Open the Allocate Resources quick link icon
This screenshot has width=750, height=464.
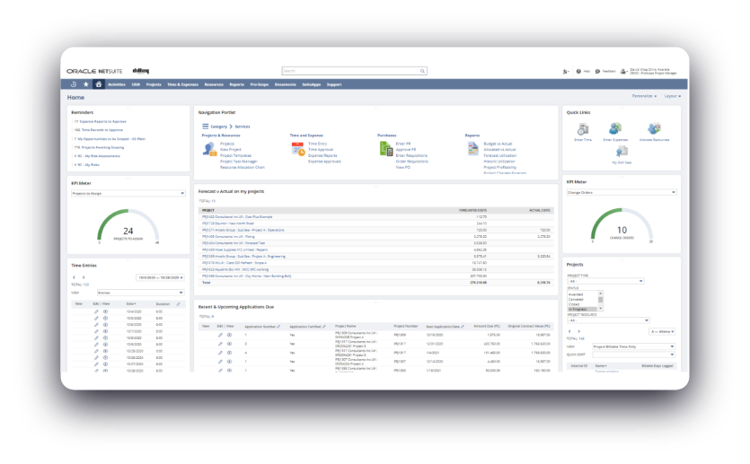click(653, 129)
